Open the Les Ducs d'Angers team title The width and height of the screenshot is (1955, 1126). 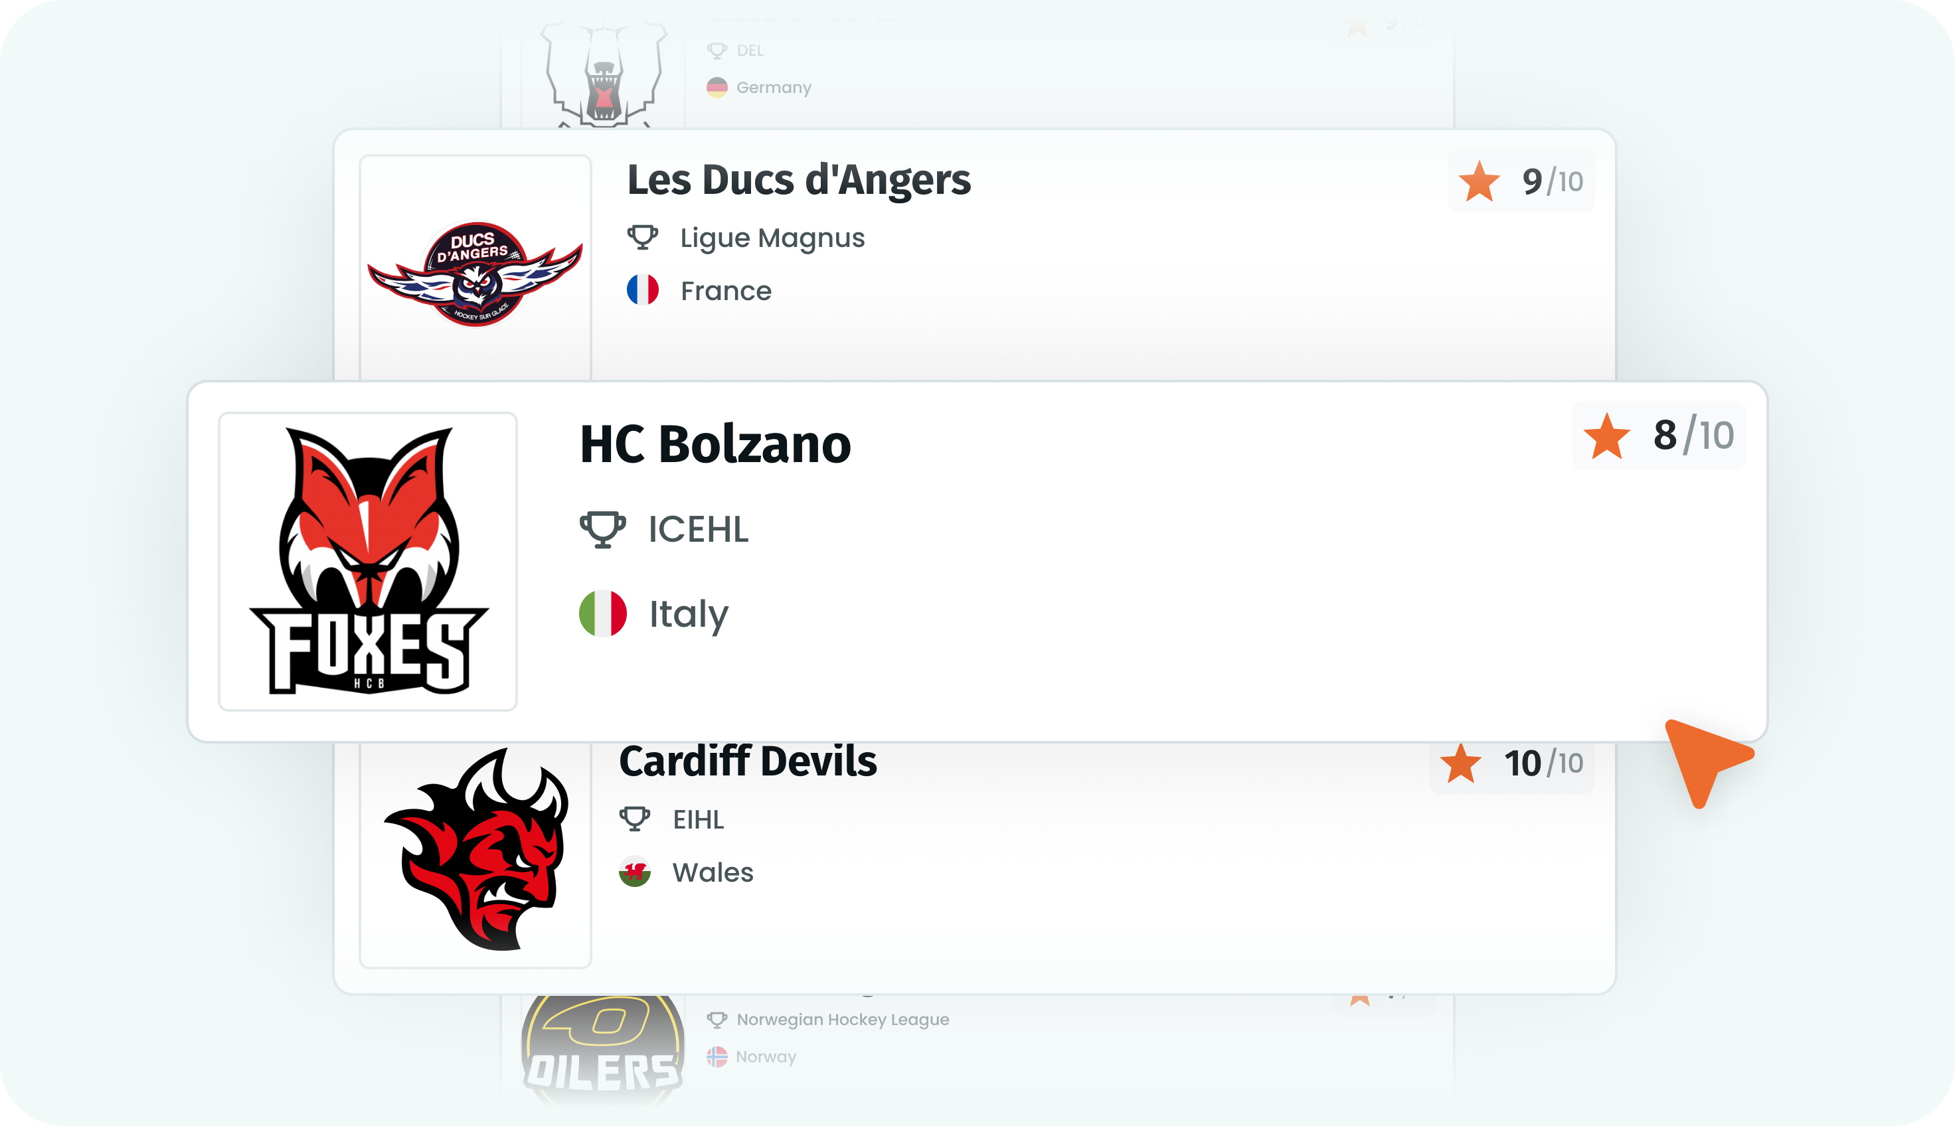[x=799, y=179]
